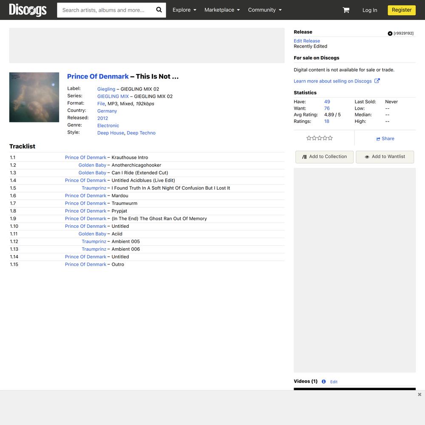The image size is (425, 425).
Task: Open Traumprinz artist on track 1.5
Action: click(94, 188)
